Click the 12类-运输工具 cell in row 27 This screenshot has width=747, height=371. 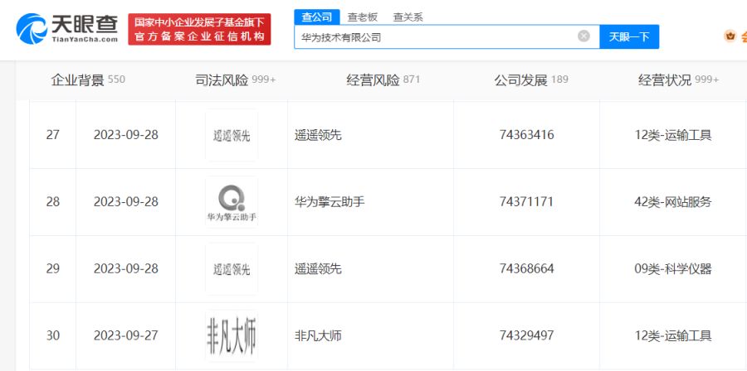673,135
